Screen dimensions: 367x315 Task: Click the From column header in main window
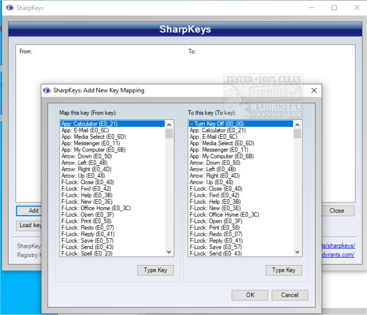pos(100,51)
